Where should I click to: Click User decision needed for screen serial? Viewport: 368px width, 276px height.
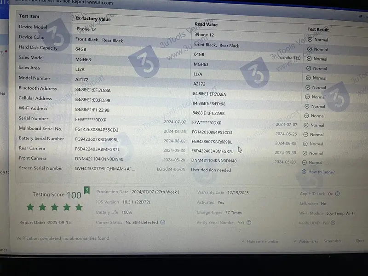click(211, 170)
